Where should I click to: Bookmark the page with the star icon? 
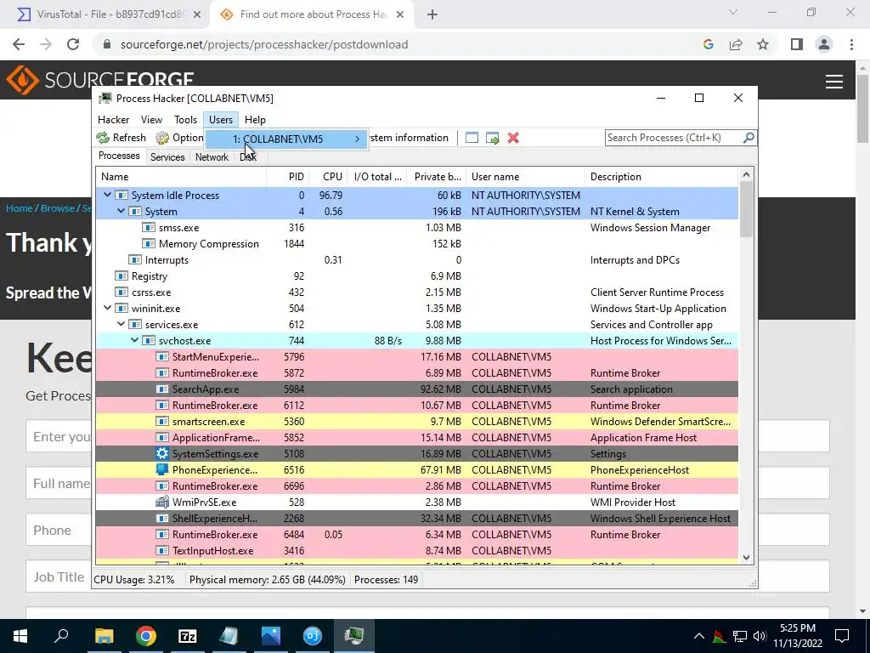[763, 44]
